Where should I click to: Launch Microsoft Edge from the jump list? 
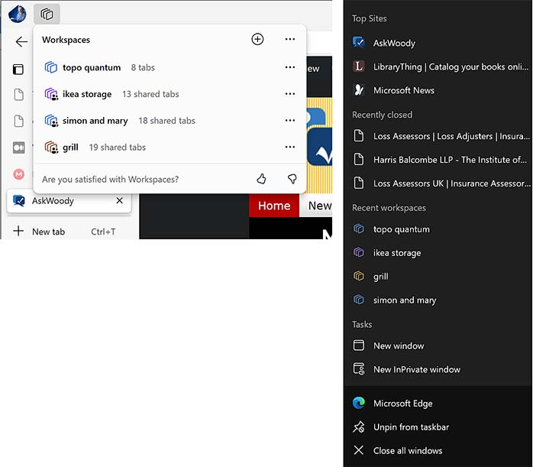tap(438, 403)
